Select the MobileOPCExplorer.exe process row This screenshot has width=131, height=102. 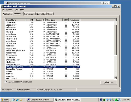tap(43, 51)
